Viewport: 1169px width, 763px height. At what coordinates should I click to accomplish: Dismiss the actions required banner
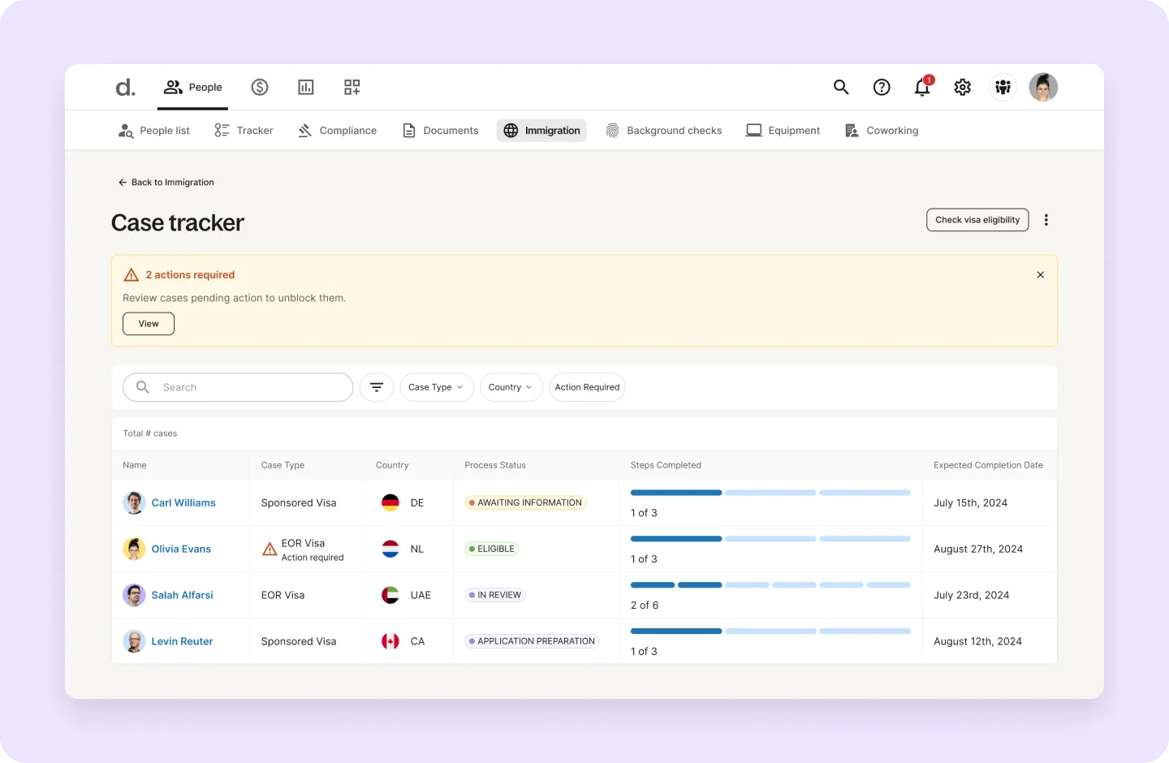[x=1041, y=275]
